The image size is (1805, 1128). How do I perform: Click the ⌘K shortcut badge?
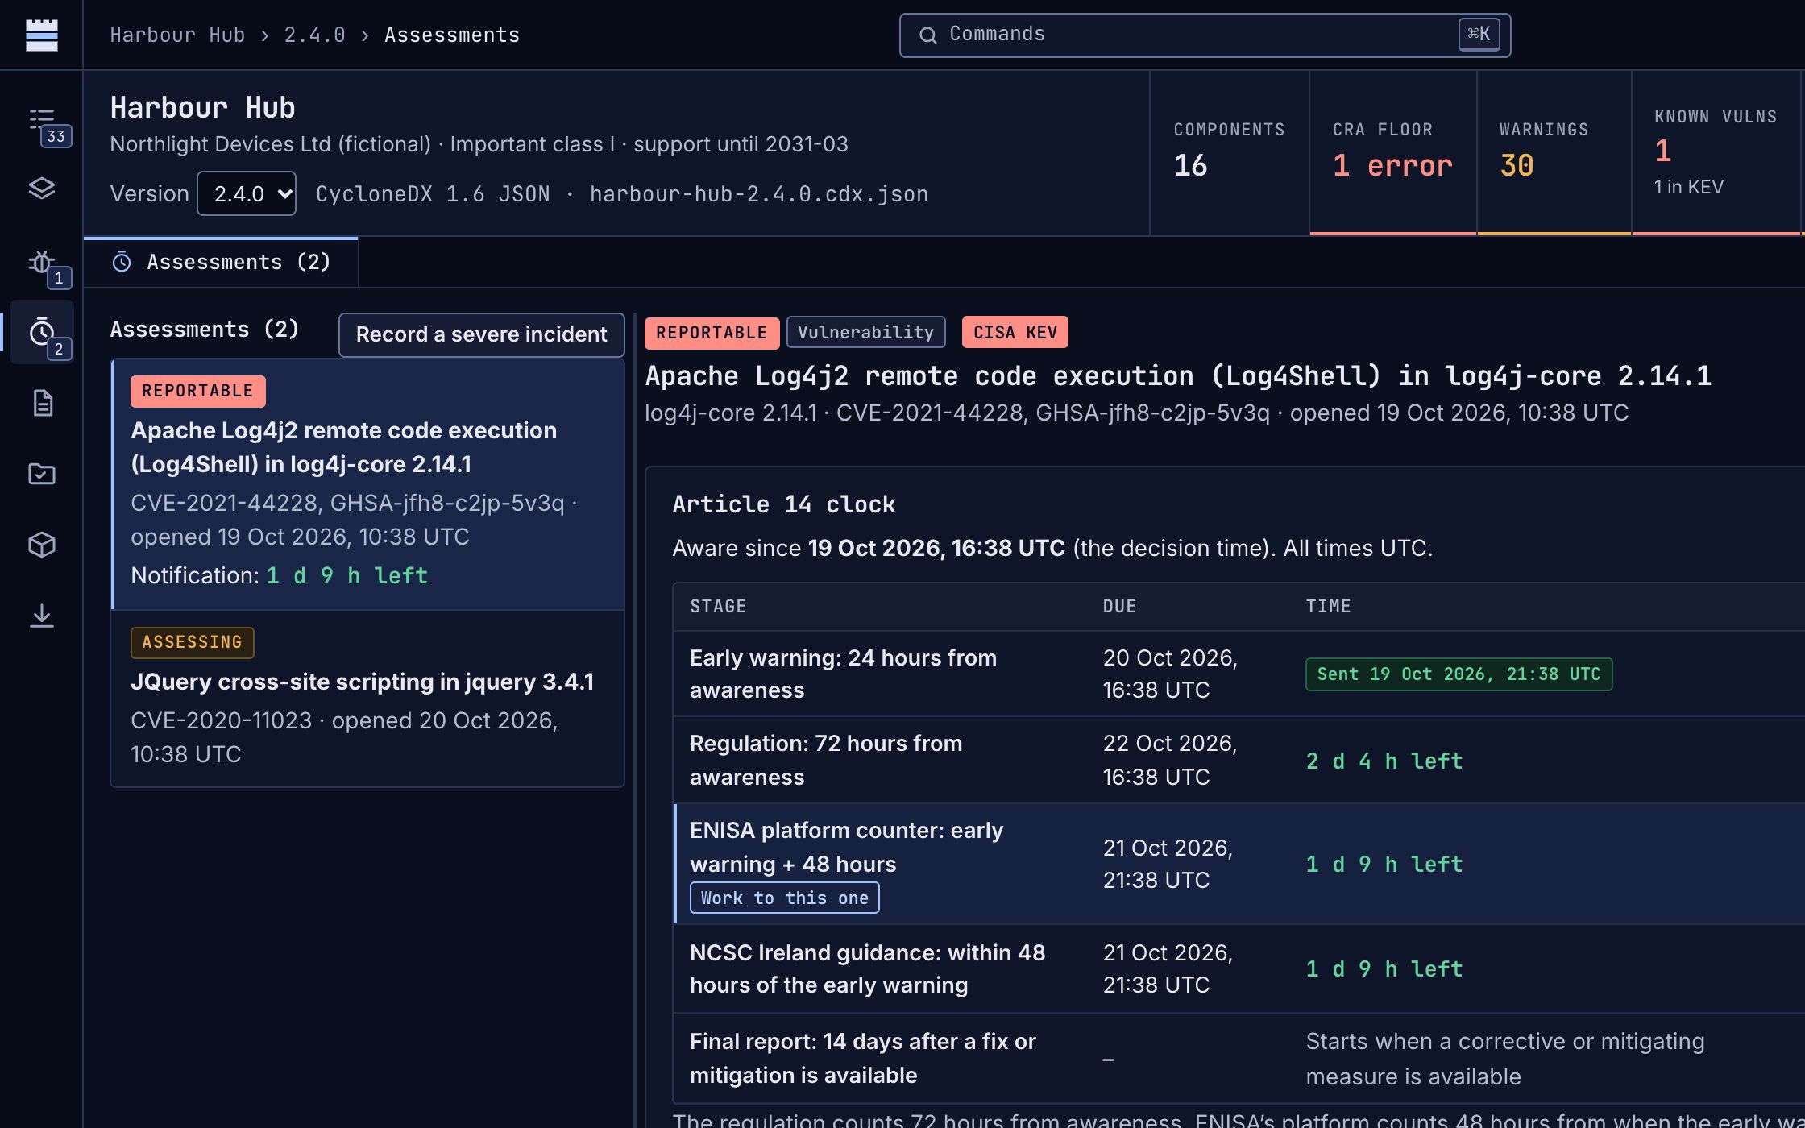pos(1479,34)
